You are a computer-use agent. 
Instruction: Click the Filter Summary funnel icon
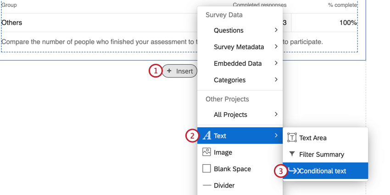[x=292, y=154]
